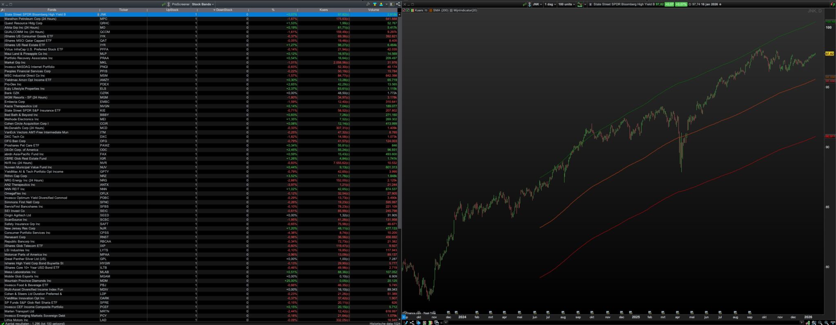The height and width of the screenshot is (325, 836).
Task: Click the red chart template icon at bottom
Action: pos(425,323)
